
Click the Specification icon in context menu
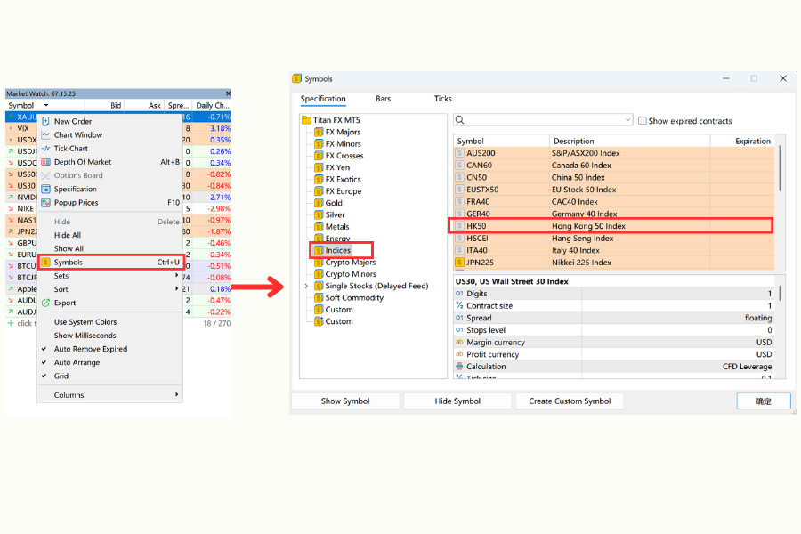46,189
